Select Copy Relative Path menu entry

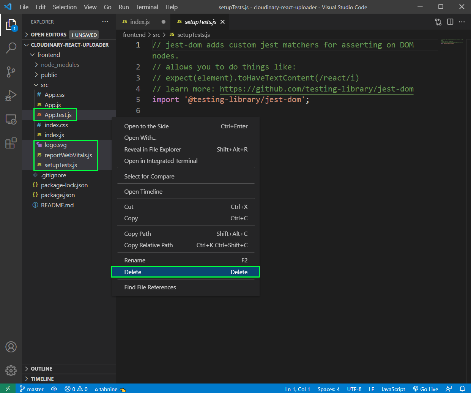pos(186,245)
